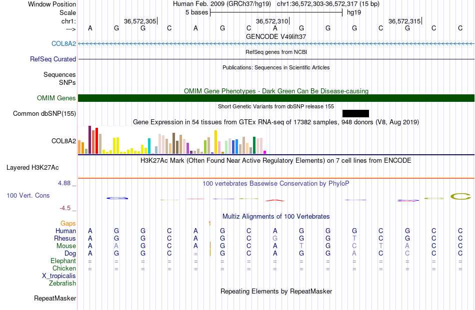Click the -4.5 PhyloP lower scale value
The width and height of the screenshot is (475, 310).
tap(65, 208)
